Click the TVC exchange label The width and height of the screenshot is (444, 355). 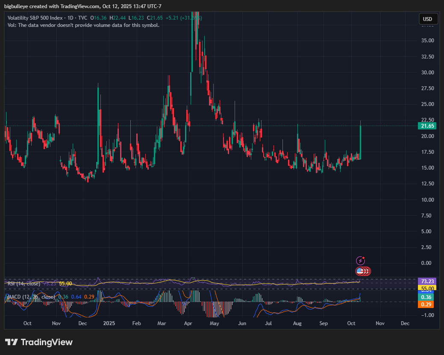click(82, 18)
